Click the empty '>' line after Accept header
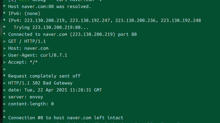 (4, 69)
